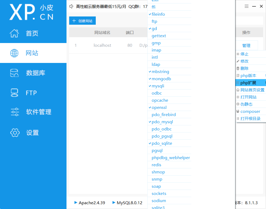Enable the ffi extension
This screenshot has height=209, width=266.
(x=169, y=7)
